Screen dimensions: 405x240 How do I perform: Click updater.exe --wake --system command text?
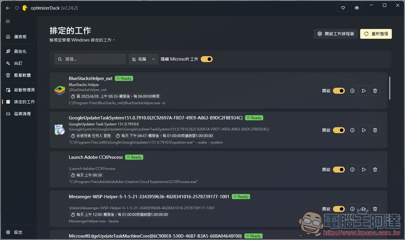(146, 142)
